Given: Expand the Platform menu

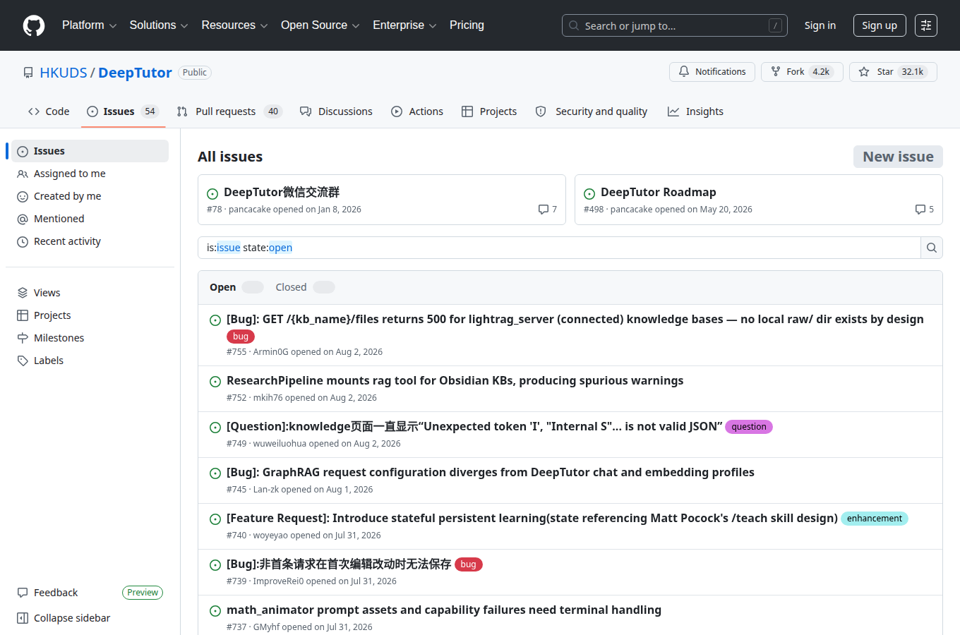Looking at the screenshot, I should coord(89,25).
